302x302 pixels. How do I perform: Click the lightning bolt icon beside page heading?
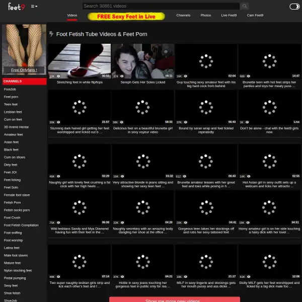pyautogui.click(x=51, y=34)
